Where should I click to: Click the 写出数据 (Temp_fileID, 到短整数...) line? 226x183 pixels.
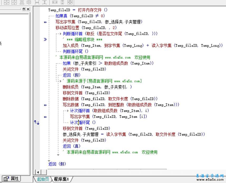coord(121,105)
